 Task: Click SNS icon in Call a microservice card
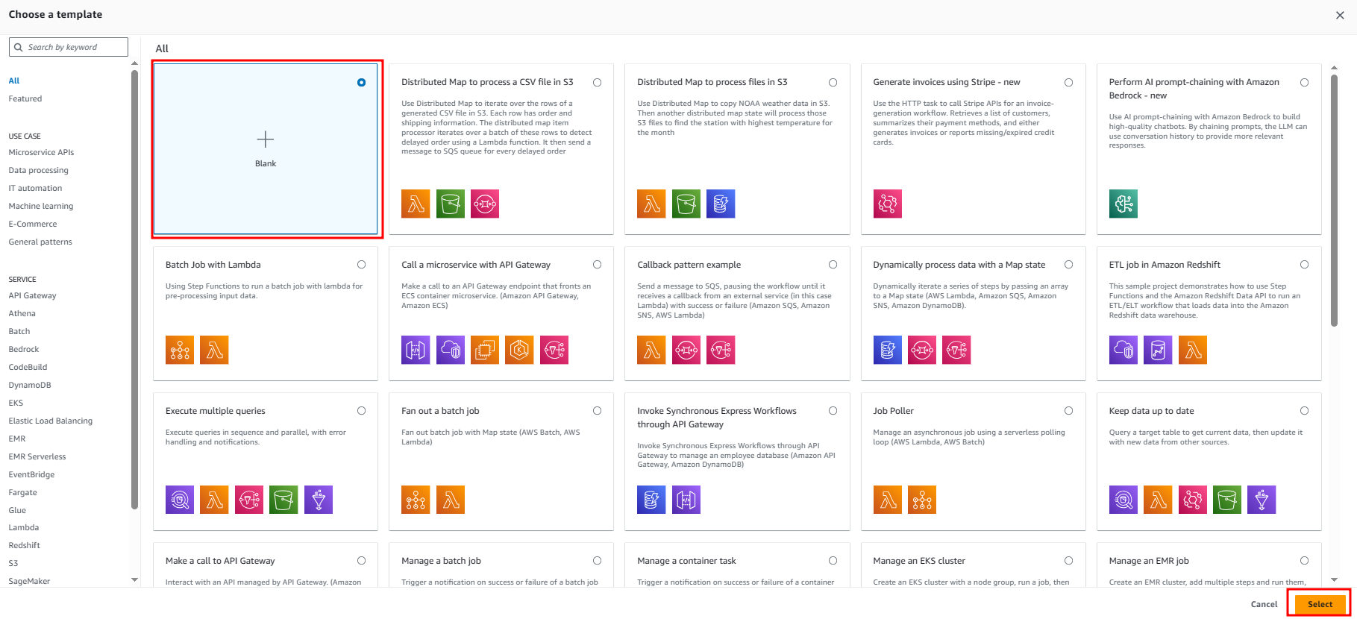click(x=554, y=350)
